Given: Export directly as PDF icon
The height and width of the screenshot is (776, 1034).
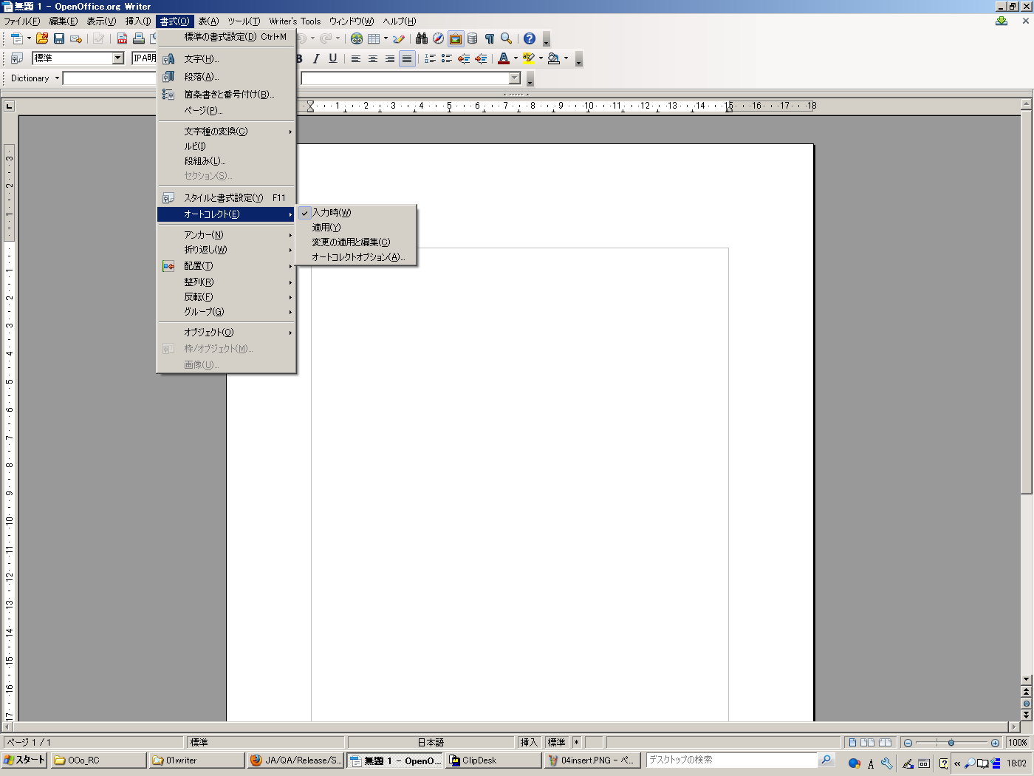Looking at the screenshot, I should pyautogui.click(x=123, y=38).
